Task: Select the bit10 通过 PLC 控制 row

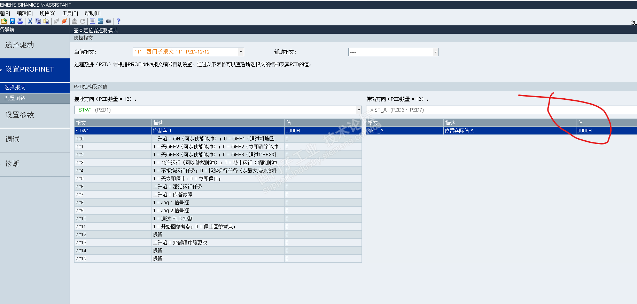Action: 218,219
